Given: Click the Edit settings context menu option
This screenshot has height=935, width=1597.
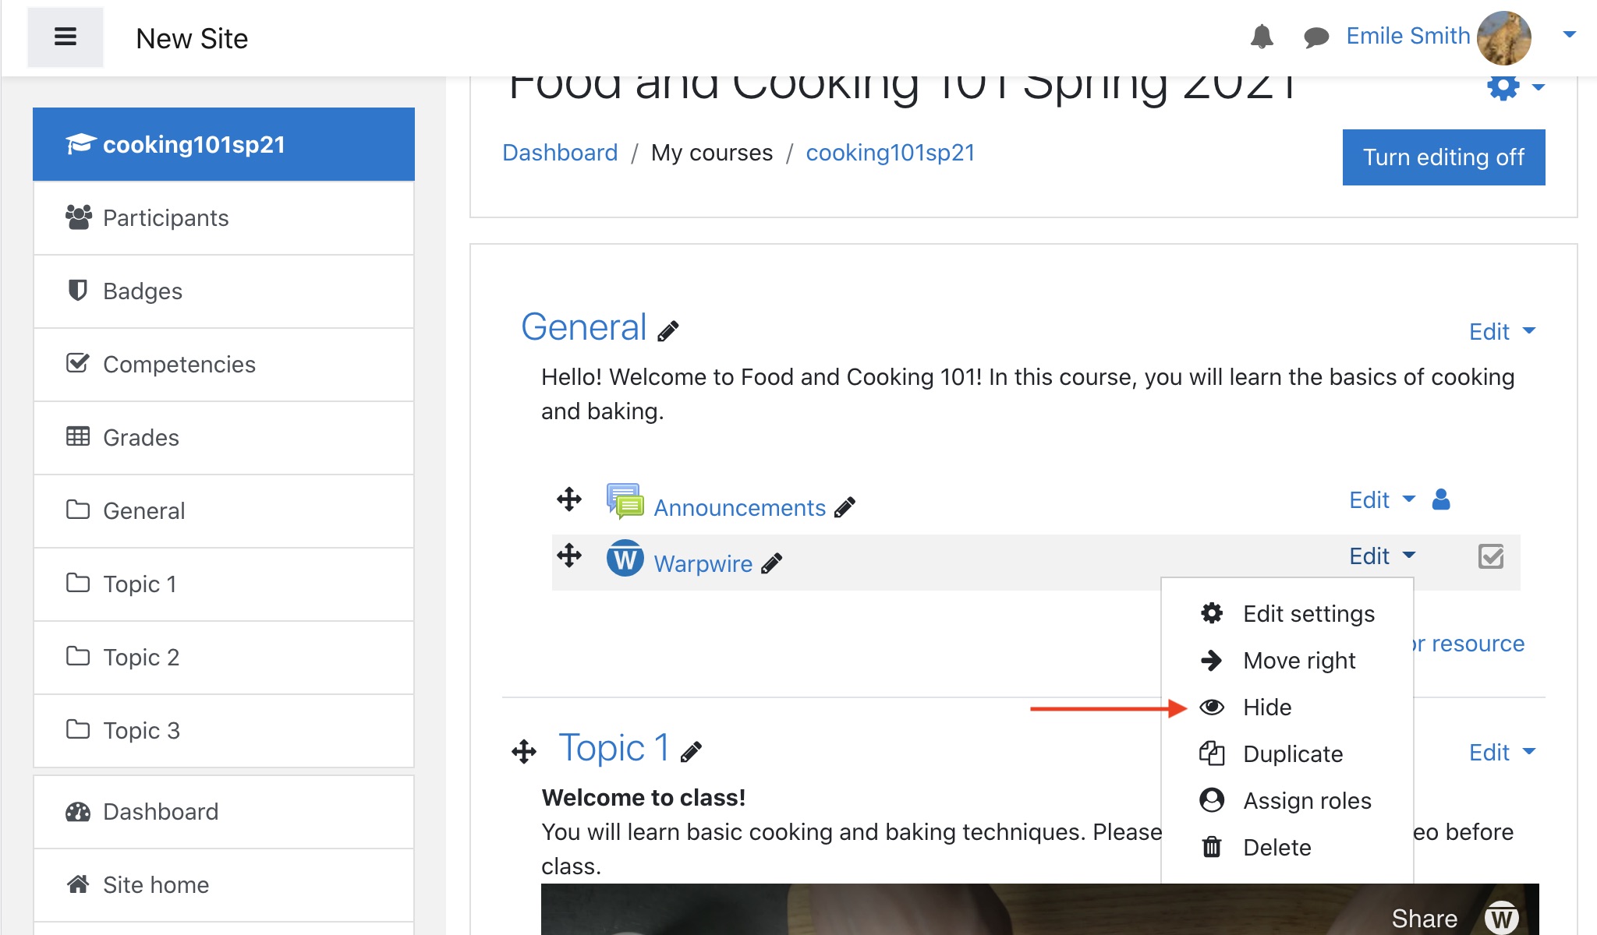Looking at the screenshot, I should (1310, 613).
